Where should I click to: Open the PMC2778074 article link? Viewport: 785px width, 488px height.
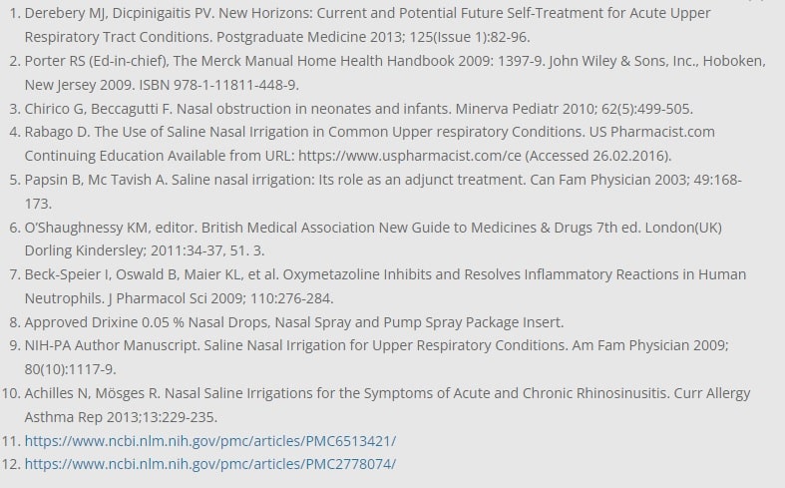pos(209,464)
